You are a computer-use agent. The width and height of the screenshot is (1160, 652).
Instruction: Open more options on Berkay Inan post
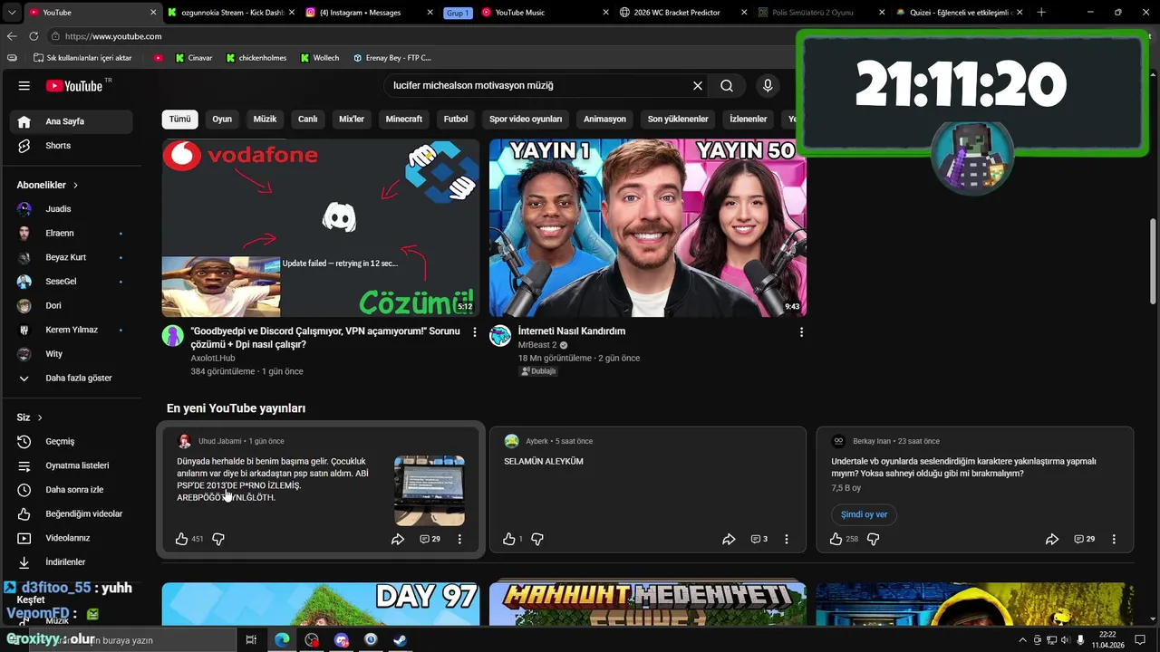pyautogui.click(x=1114, y=539)
